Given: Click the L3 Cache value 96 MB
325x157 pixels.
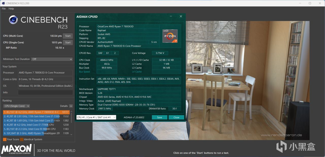Looking at the screenshot, I should 167,68.
